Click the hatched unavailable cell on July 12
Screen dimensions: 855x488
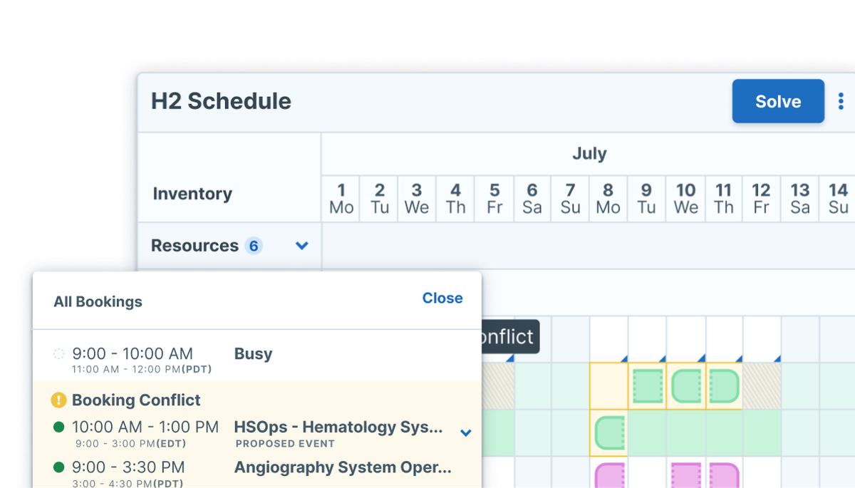click(x=761, y=385)
